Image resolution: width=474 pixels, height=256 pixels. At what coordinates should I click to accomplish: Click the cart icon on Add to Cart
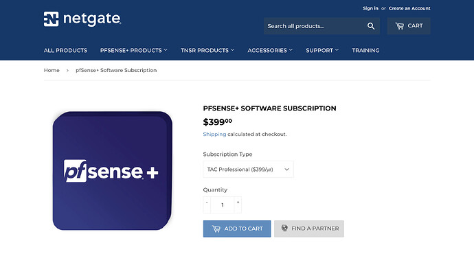(x=216, y=229)
